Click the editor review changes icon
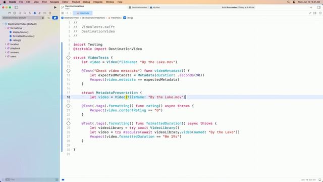 pos(310,13)
